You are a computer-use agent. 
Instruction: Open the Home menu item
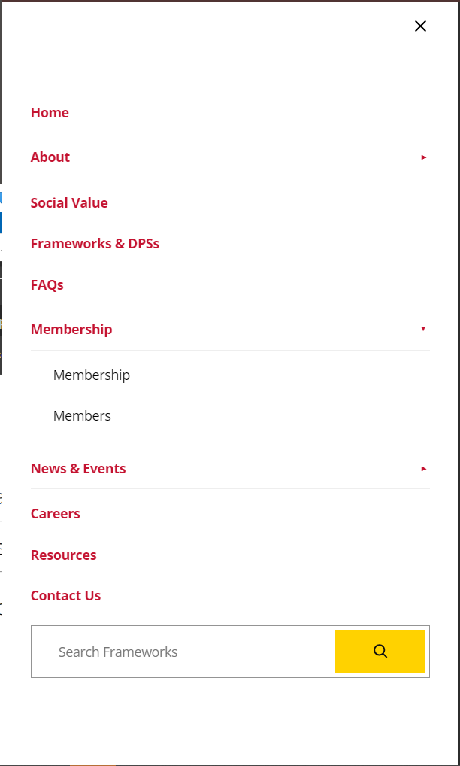tap(50, 112)
